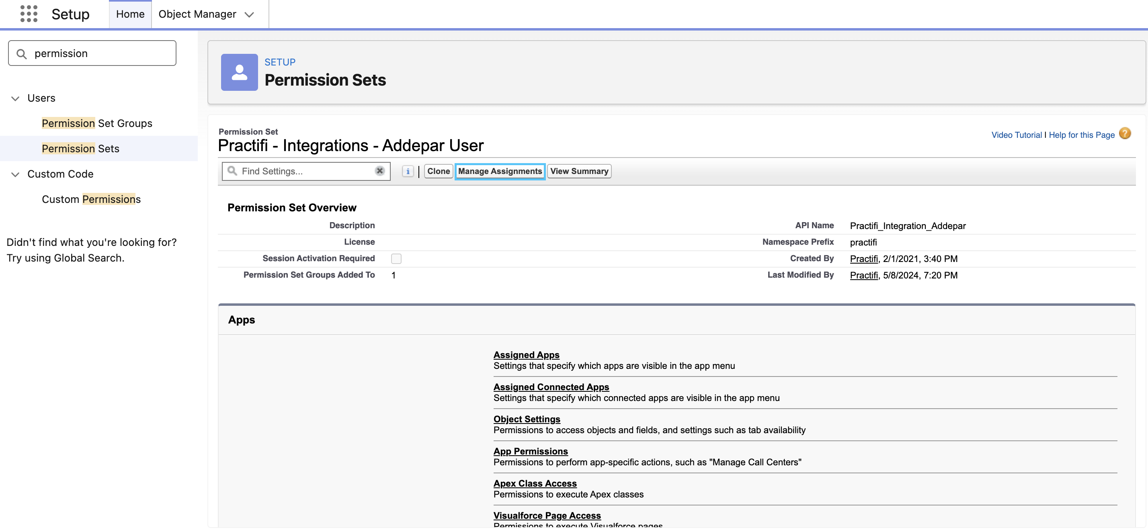Click the blue info icon beside Clone

tap(407, 171)
